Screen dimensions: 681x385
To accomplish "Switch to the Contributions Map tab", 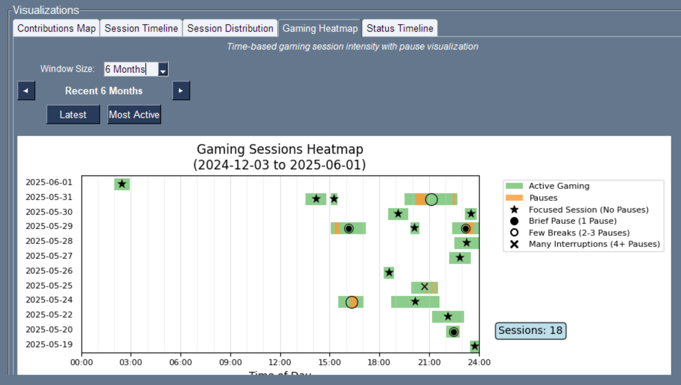I will [x=57, y=28].
